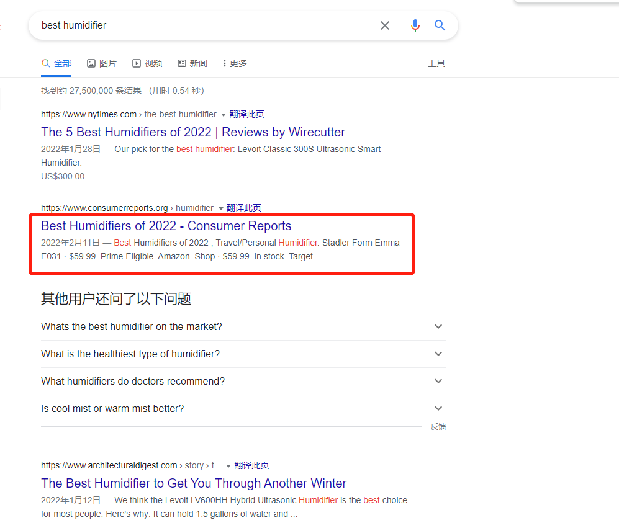Image resolution: width=619 pixels, height=528 pixels.
Task: Start voice search with microphone icon
Action: 415,25
